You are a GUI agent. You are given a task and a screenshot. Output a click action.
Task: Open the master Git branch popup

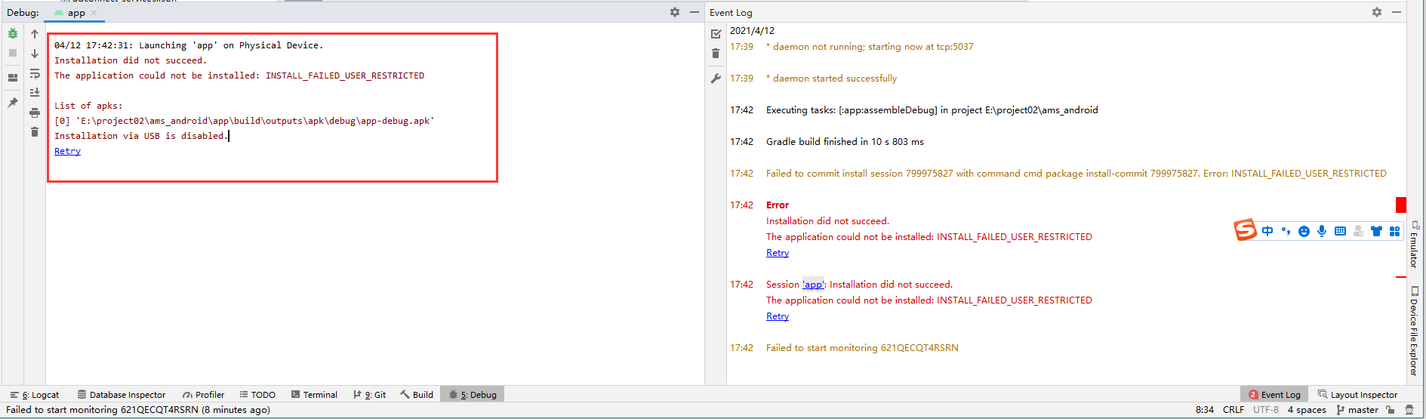(x=1357, y=410)
